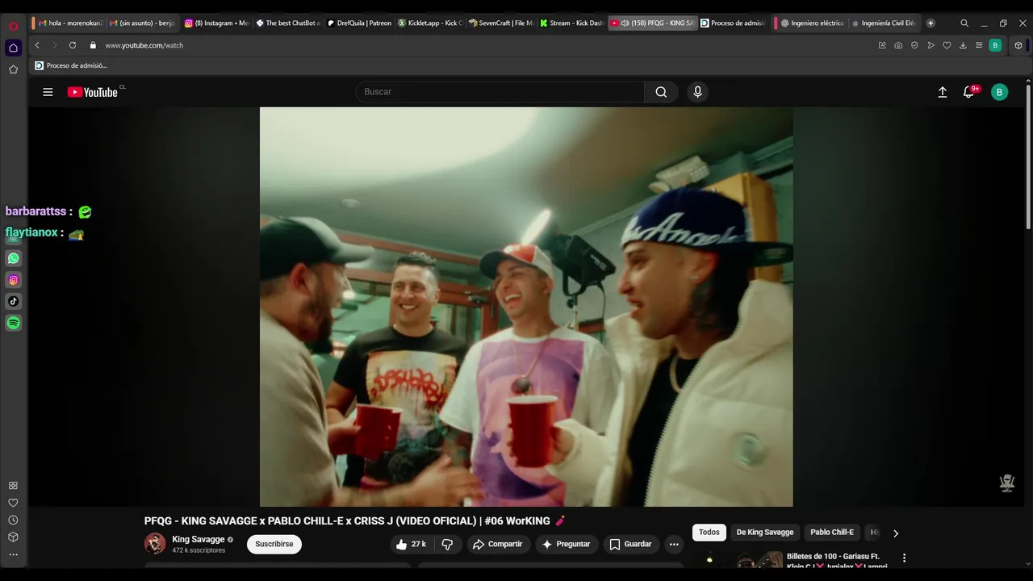Select Pablo Chill-E filter chip
Viewport: 1033px width, 581px height.
point(832,533)
